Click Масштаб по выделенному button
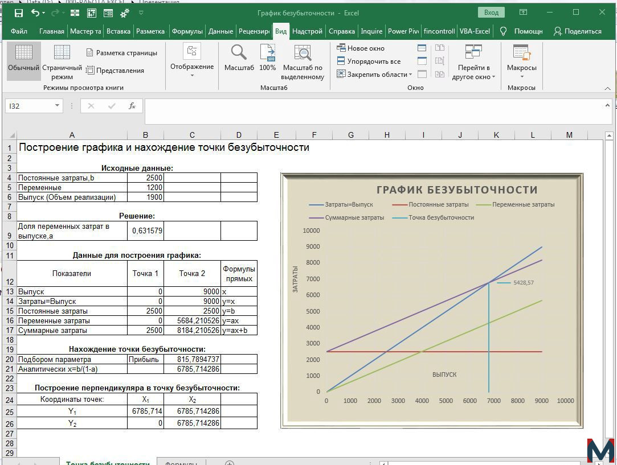Image resolution: width=617 pixels, height=465 pixels. tap(303, 62)
